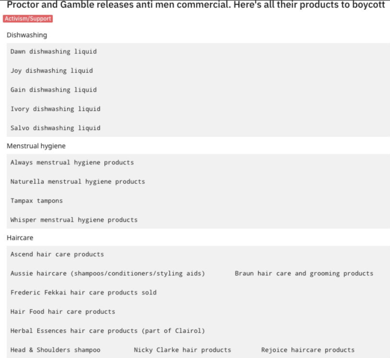This screenshot has width=390, height=358.
Task: Click the Nicky Clarke hair products entry
Action: 182,350
